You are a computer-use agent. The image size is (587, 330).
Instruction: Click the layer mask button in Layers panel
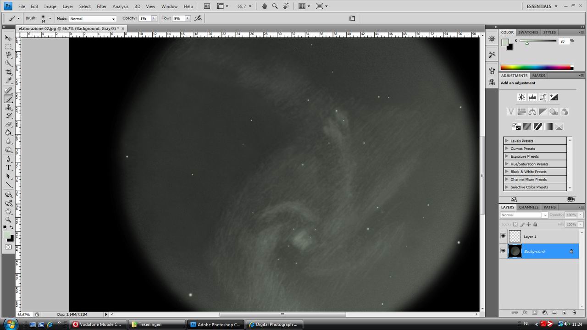click(534, 313)
